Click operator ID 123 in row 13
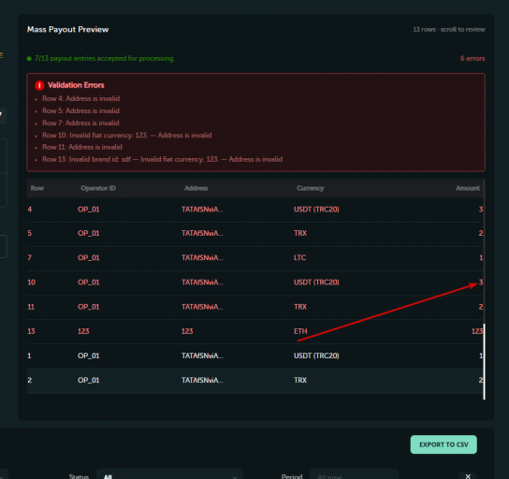 83,331
